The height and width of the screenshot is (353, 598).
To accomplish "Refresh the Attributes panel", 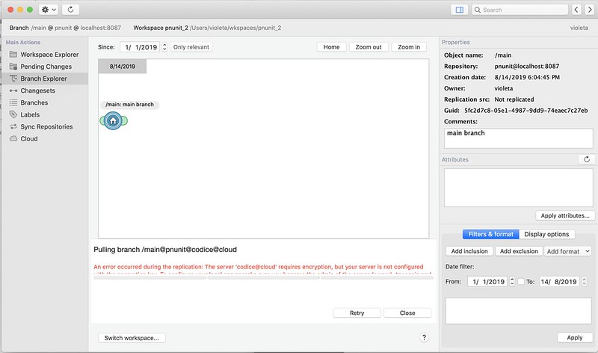I will (x=587, y=159).
